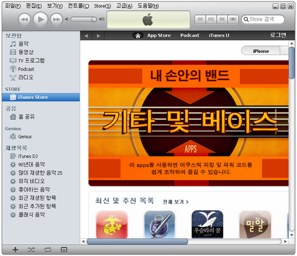
Task: Focus the Store 검색 search field
Action: 263,19
